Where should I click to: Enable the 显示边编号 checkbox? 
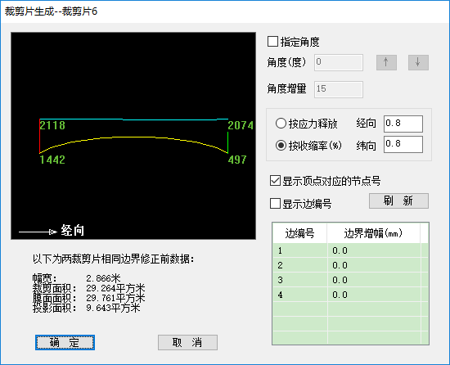coord(275,204)
